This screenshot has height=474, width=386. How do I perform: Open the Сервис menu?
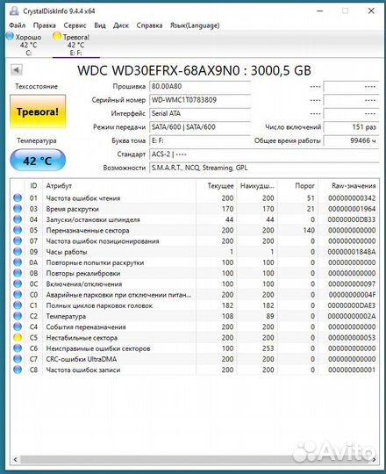tap(75, 25)
